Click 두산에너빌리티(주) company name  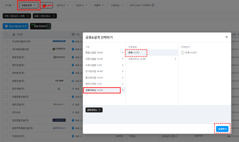(x=22, y=41)
